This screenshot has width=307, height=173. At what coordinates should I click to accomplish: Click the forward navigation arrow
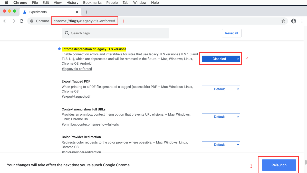click(x=13, y=21)
